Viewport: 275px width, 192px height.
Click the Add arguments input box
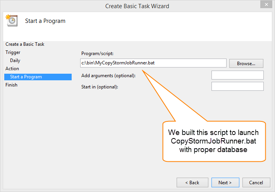pos(237,75)
